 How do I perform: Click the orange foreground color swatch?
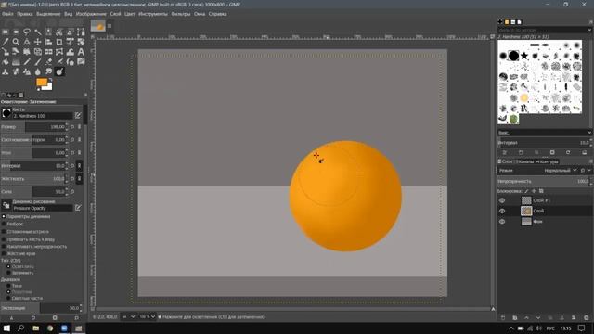[x=42, y=83]
